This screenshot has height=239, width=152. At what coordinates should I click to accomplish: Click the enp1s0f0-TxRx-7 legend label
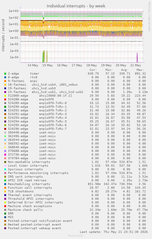[x=53, y=129]
